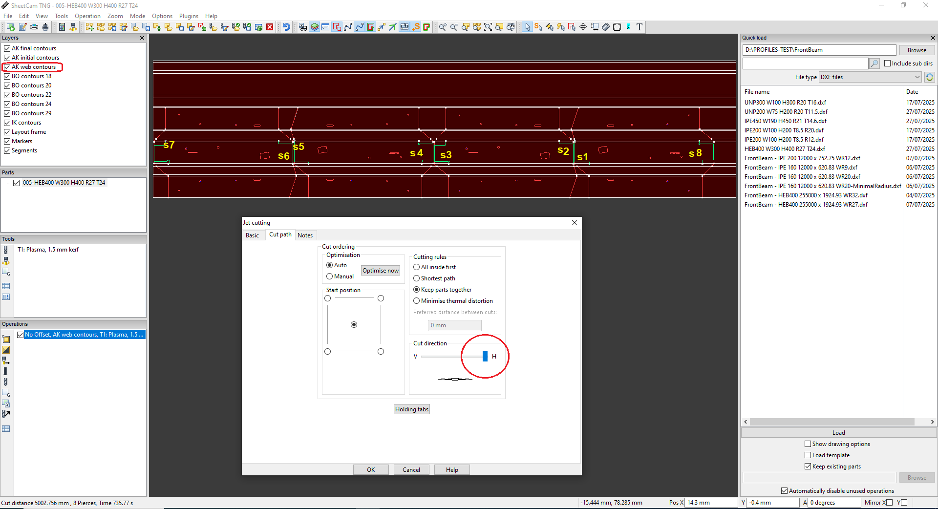Uncheck the AK final contours layer
The width and height of the screenshot is (938, 509).
coord(7,48)
